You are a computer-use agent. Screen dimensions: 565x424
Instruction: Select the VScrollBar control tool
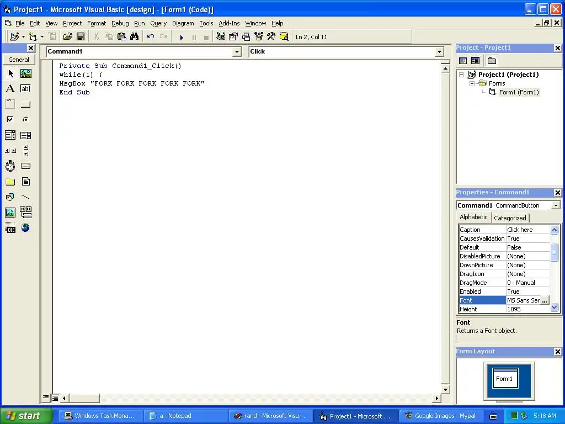(25, 151)
